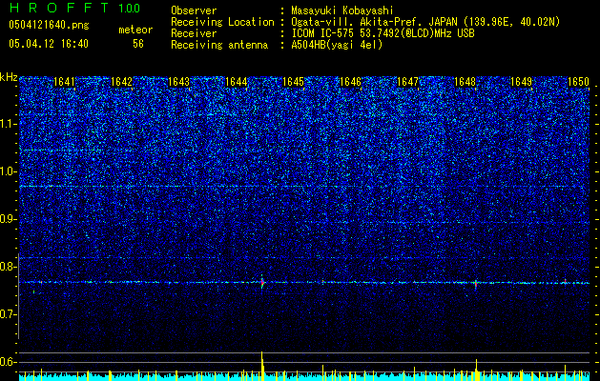This screenshot has height=381, width=600.
Task: Click the 1647 time marker
Action: click(407, 82)
